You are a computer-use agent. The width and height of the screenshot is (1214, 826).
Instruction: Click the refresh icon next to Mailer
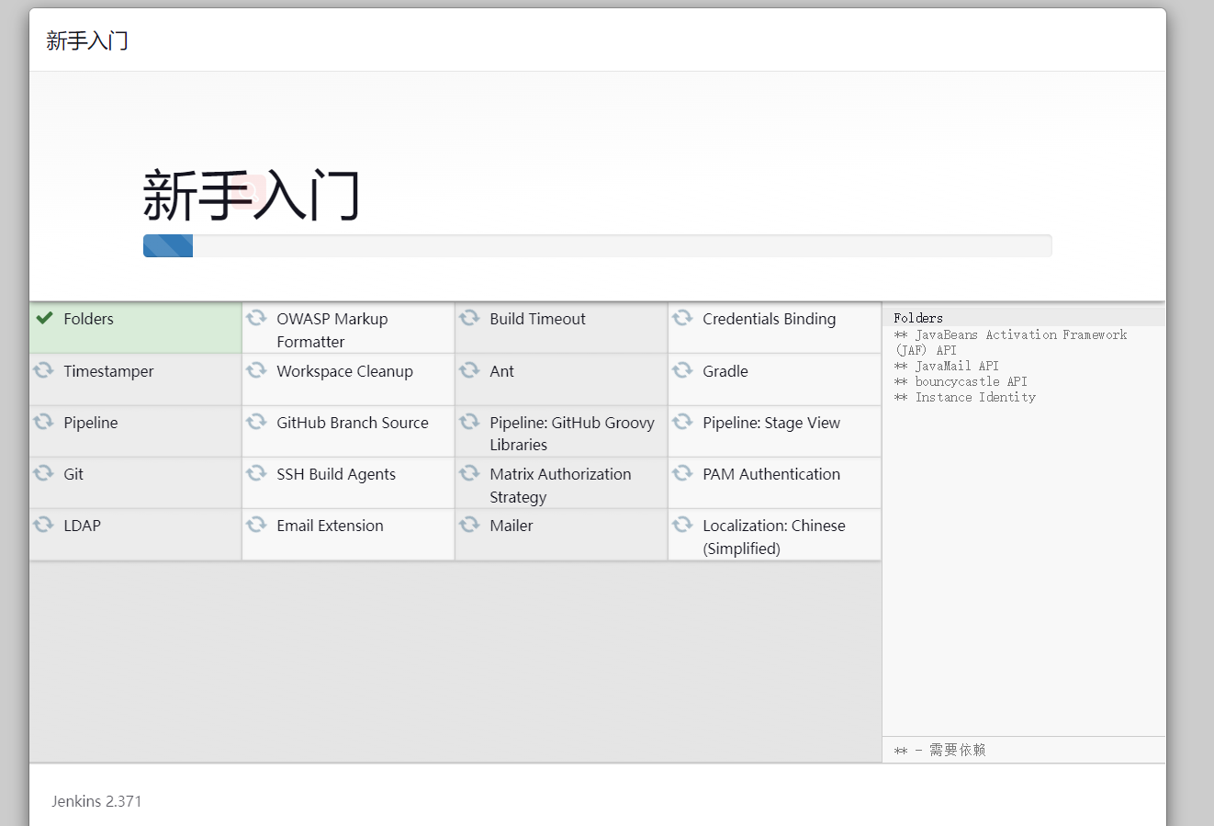point(469,525)
